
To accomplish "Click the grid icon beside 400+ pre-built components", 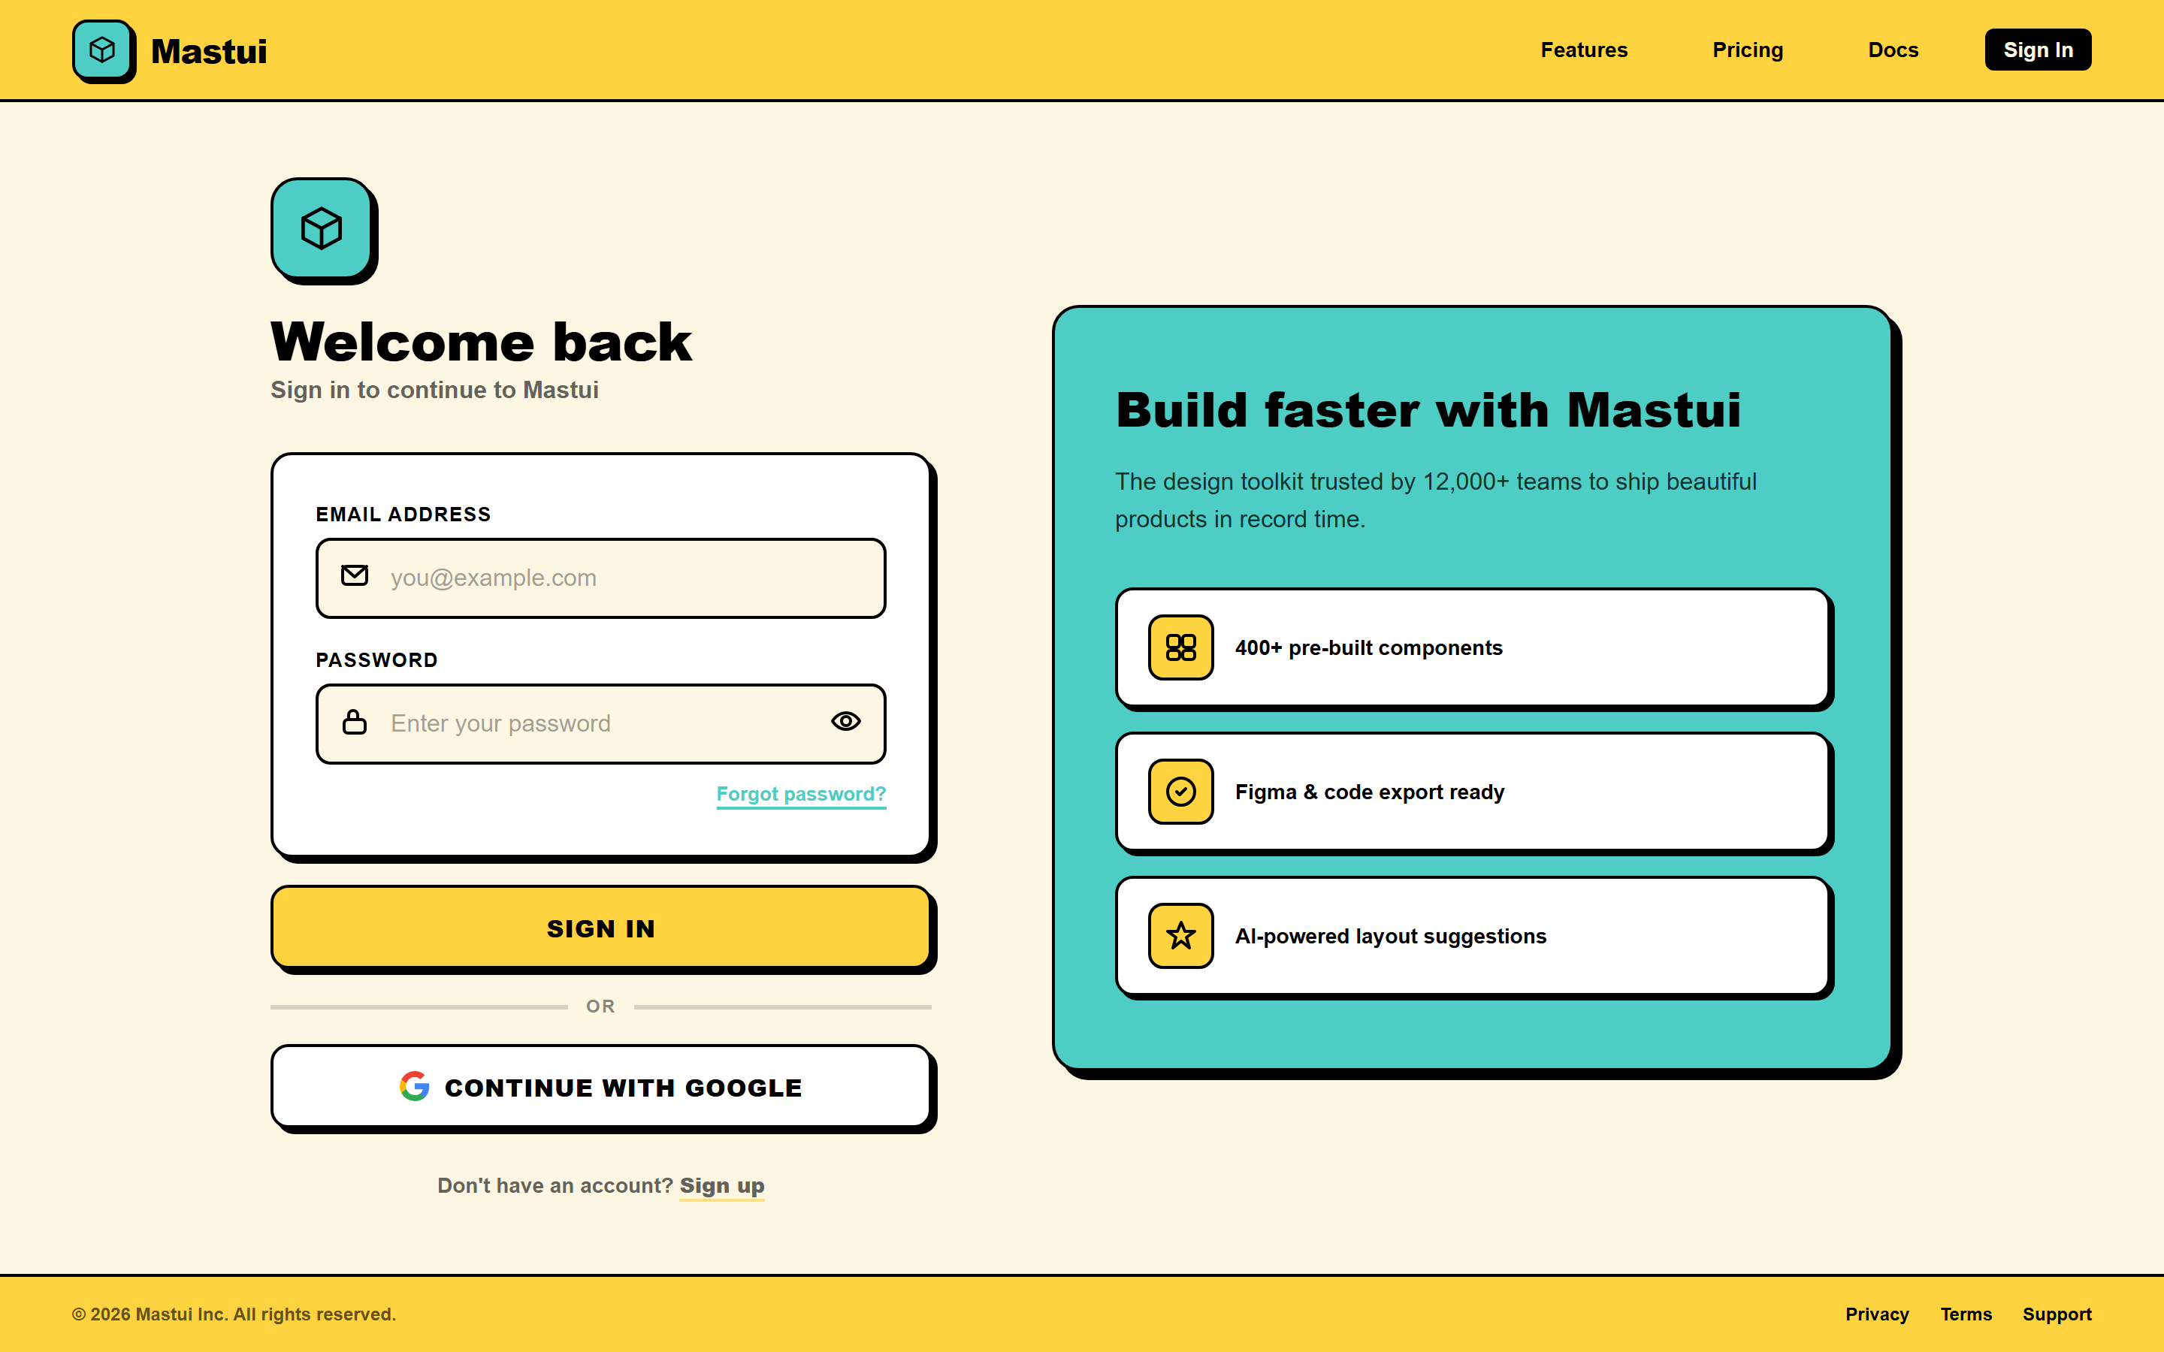I will pyautogui.click(x=1180, y=647).
